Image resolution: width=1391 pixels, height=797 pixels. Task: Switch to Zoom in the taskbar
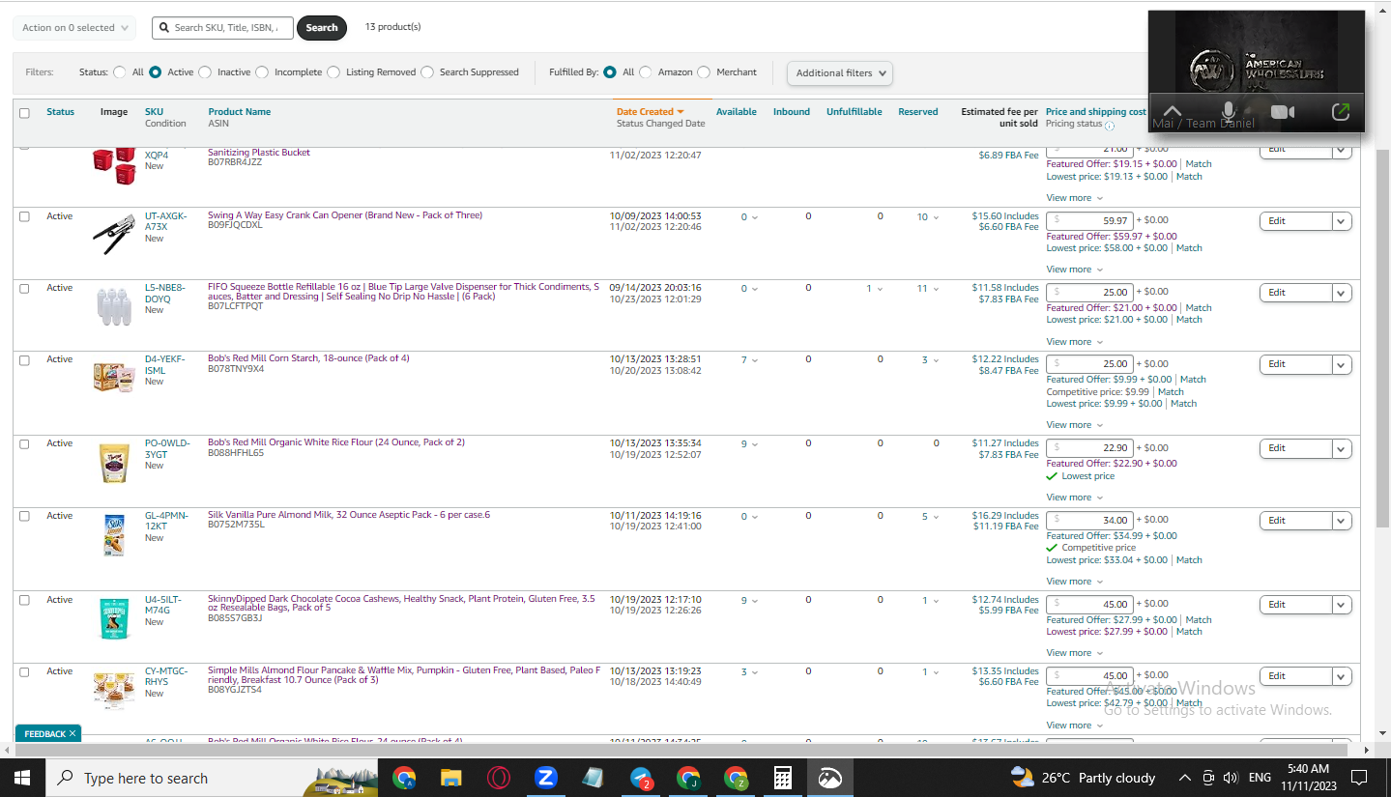546,778
